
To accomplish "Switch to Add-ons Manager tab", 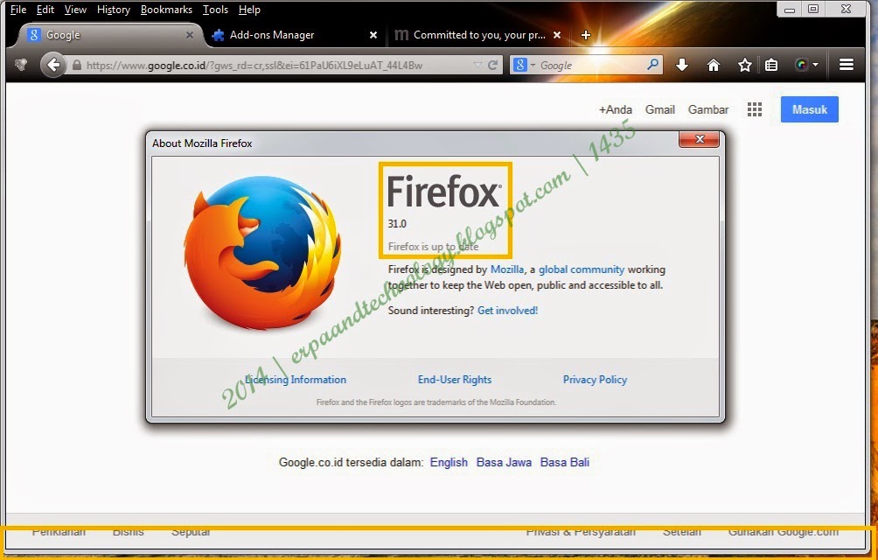I will coord(294,35).
